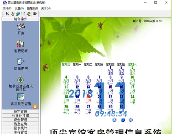Screen dimensions: 173x134
Task: Open the 设置(S) menu
Action: tap(19, 8)
